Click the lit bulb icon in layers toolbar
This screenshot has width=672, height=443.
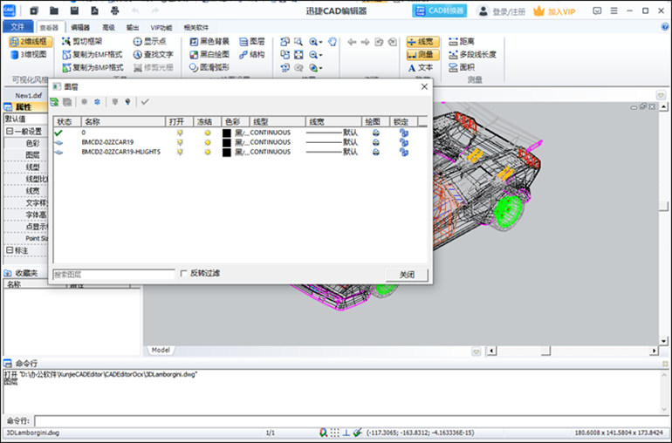click(x=127, y=102)
